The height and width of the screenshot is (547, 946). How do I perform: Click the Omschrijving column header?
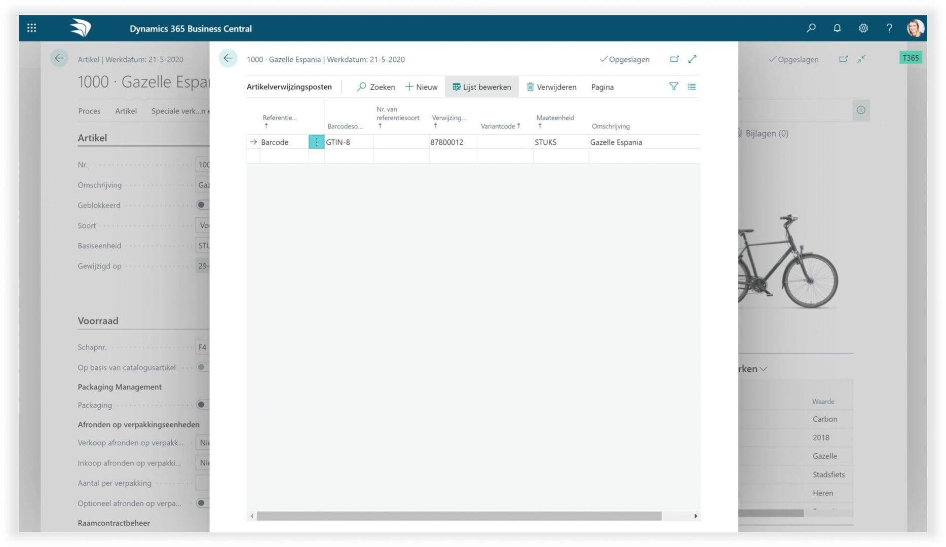coord(611,126)
